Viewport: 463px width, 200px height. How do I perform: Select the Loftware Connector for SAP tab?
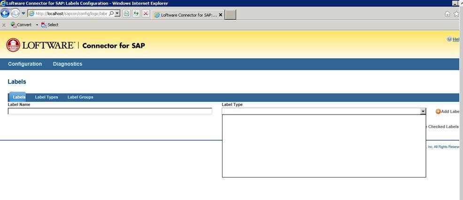pos(188,15)
